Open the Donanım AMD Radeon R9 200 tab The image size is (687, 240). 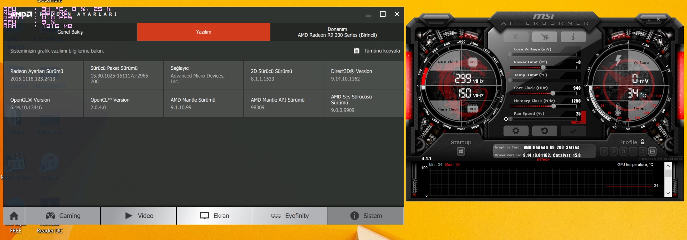point(337,32)
